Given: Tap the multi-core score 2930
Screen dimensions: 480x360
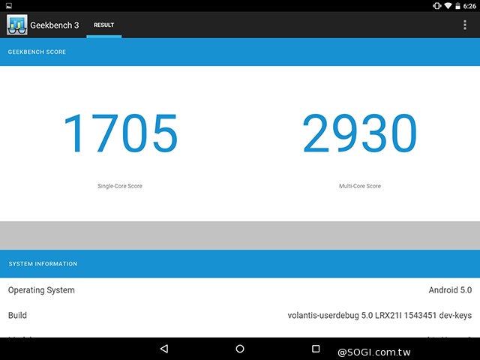Looking at the screenshot, I should 360,133.
